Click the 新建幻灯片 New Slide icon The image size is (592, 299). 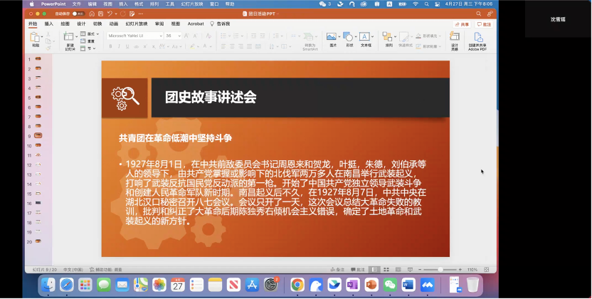pos(69,36)
